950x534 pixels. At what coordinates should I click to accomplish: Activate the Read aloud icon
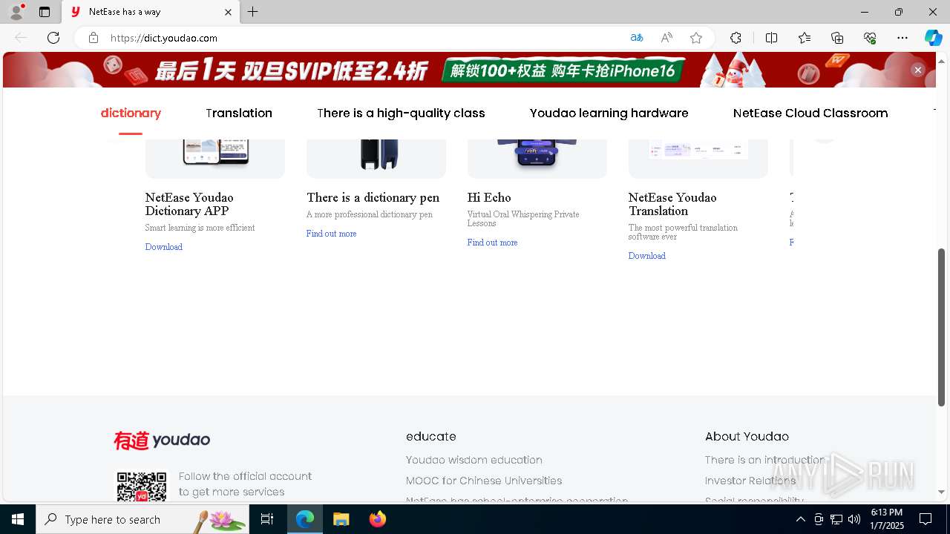(x=666, y=38)
